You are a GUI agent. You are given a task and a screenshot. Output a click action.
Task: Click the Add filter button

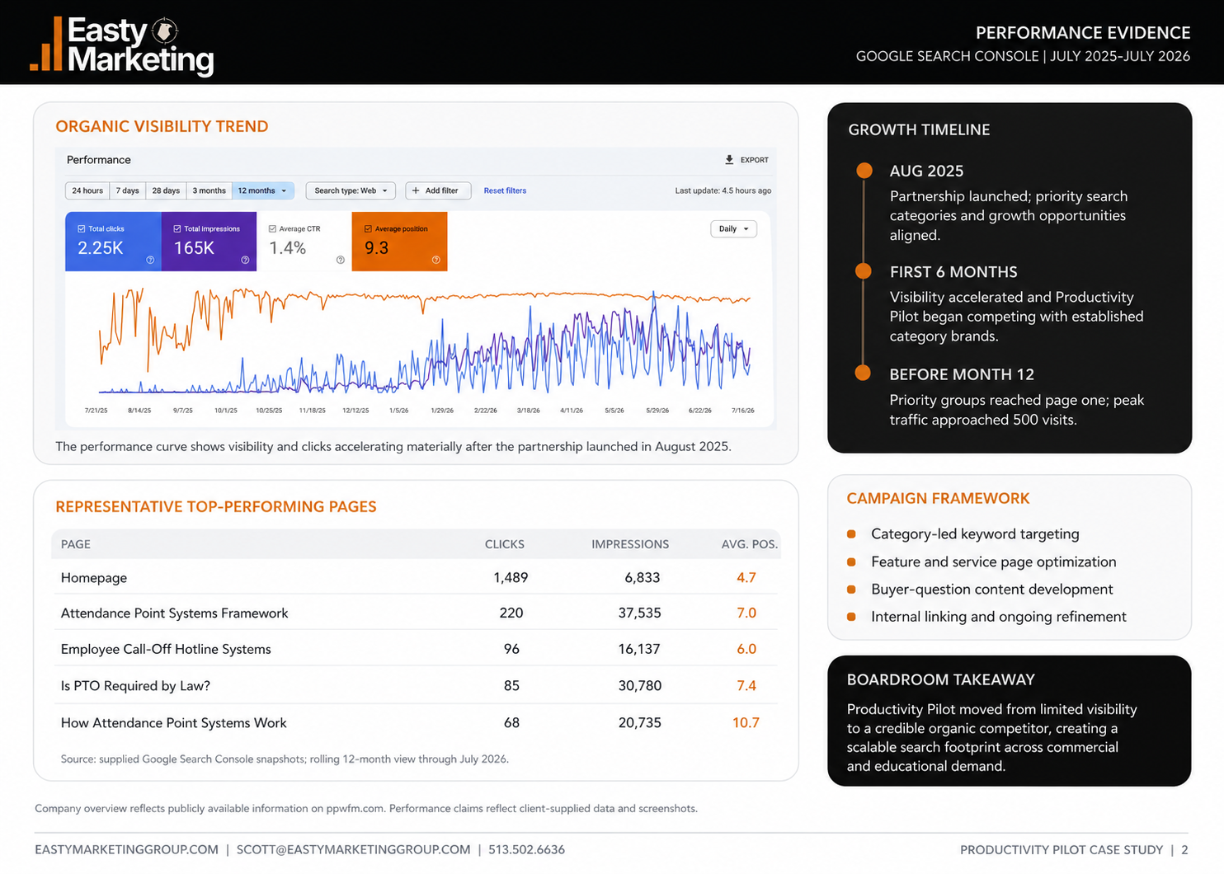[438, 190]
